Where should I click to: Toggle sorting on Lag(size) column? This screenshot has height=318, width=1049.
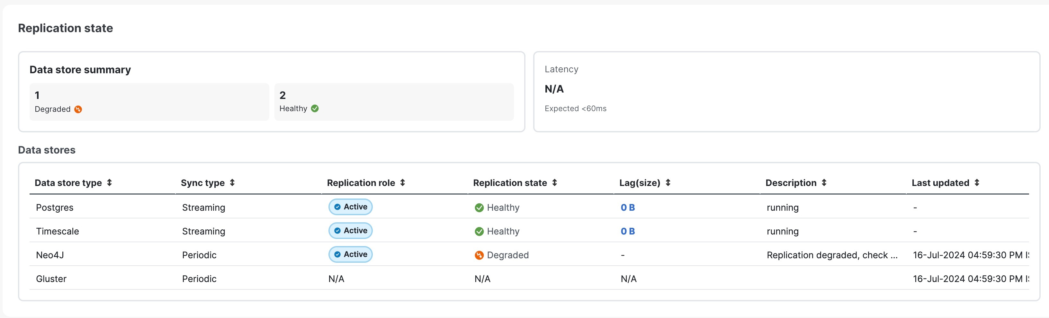coord(668,182)
